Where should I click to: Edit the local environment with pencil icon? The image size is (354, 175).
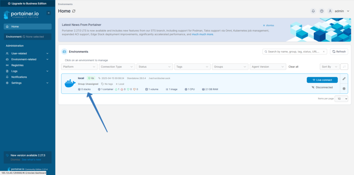tap(344, 79)
